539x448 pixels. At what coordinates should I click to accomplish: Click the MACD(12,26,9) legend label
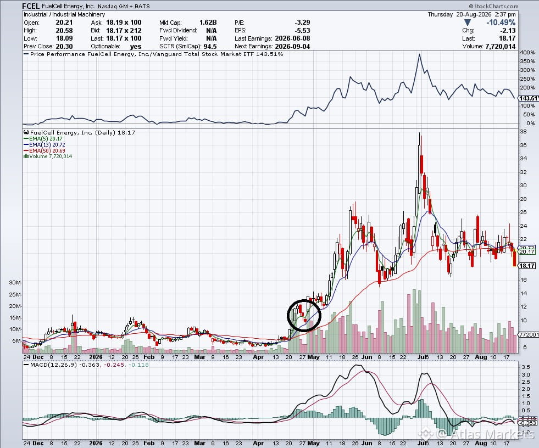(x=54, y=365)
